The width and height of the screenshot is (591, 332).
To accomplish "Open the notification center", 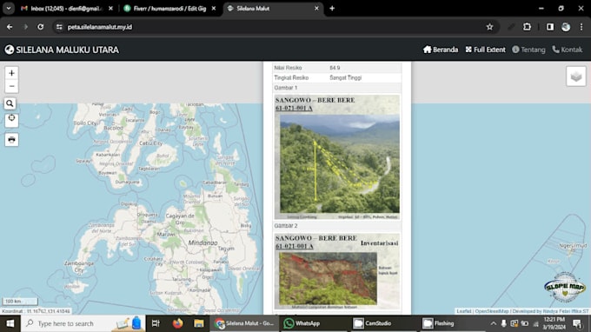I will (577, 323).
